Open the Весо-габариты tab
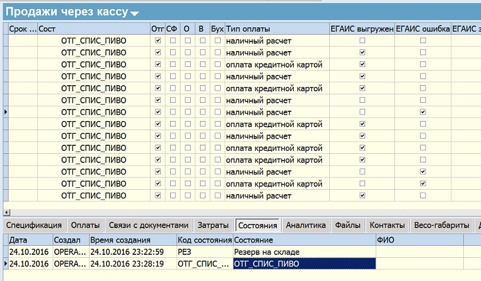This screenshot has width=481, height=281. [x=441, y=225]
